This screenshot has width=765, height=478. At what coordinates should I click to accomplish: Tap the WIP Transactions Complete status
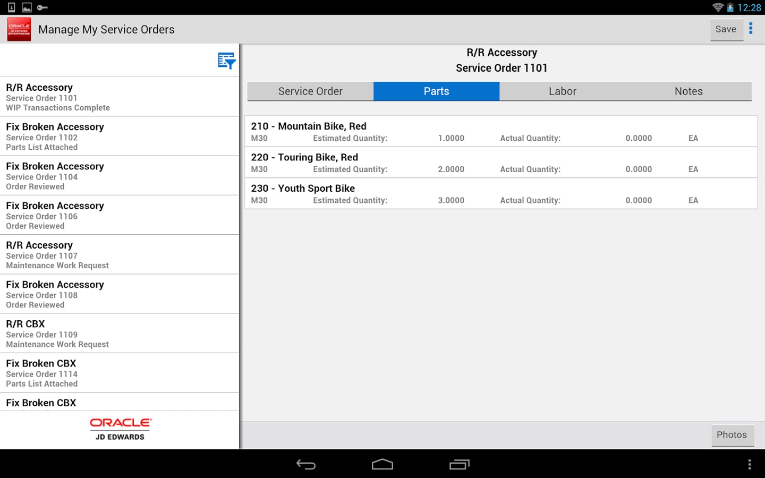tap(58, 108)
